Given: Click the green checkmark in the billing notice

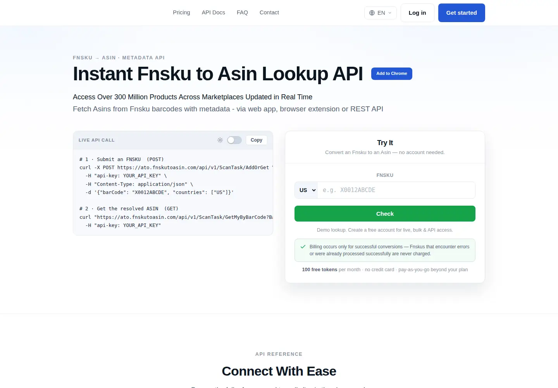Looking at the screenshot, I should tap(303, 247).
